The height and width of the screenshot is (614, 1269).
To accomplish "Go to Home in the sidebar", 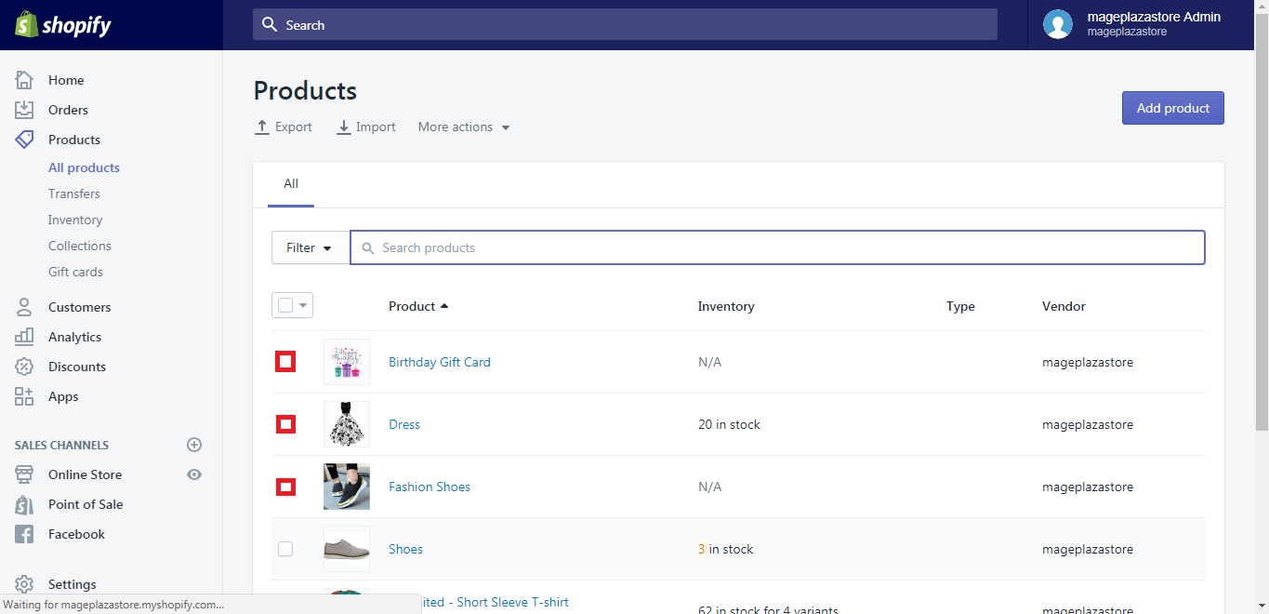I will [x=66, y=80].
